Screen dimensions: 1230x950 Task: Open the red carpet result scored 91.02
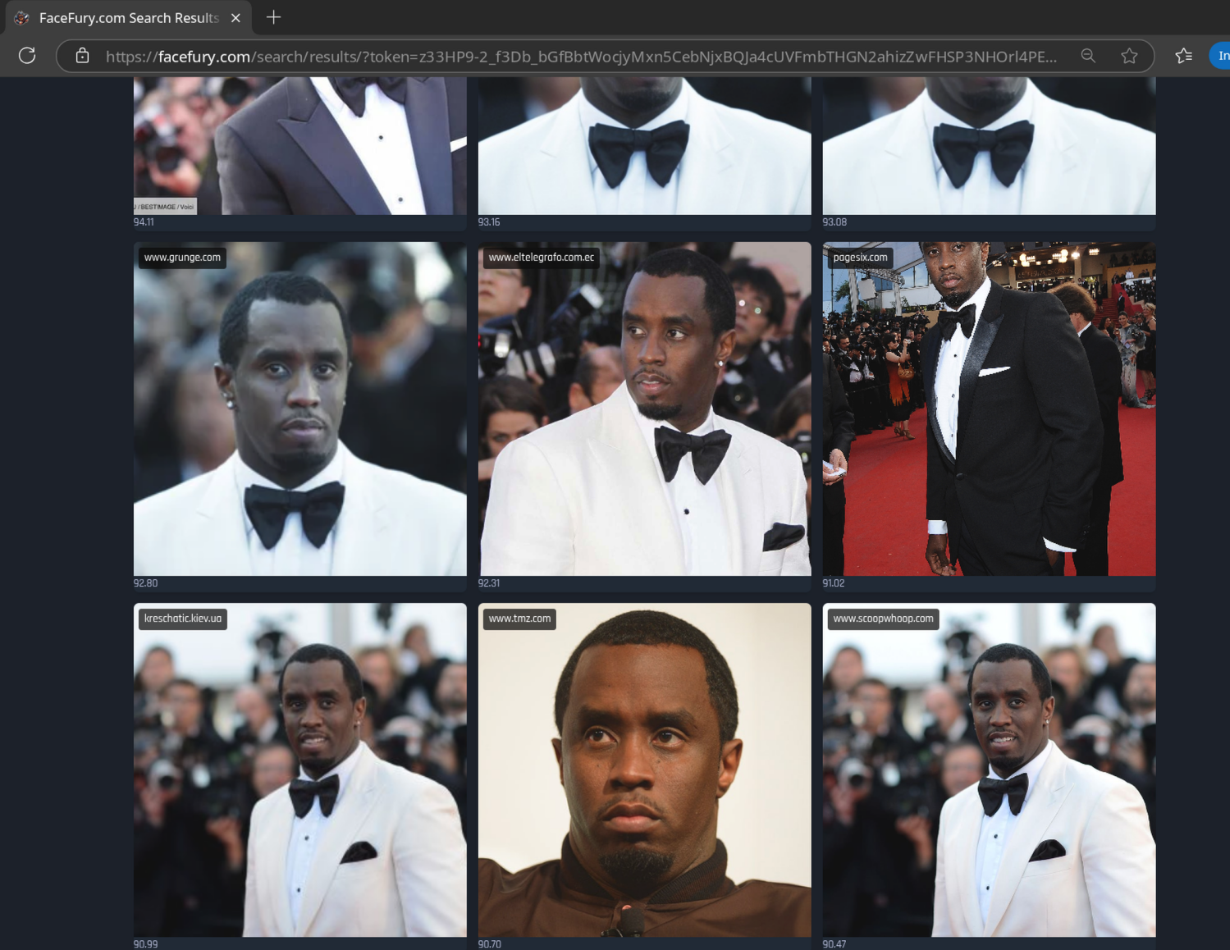pos(990,409)
